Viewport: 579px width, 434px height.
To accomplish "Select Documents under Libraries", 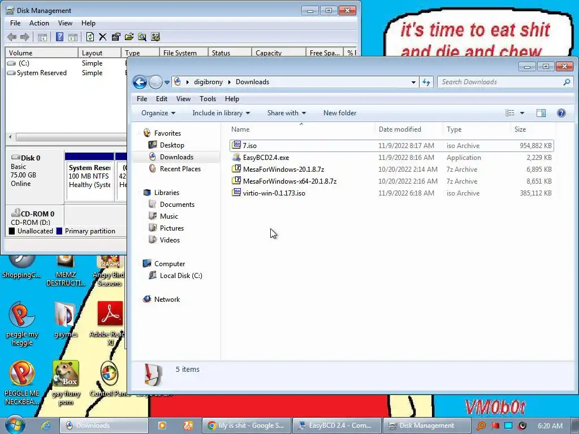I will coord(177,205).
